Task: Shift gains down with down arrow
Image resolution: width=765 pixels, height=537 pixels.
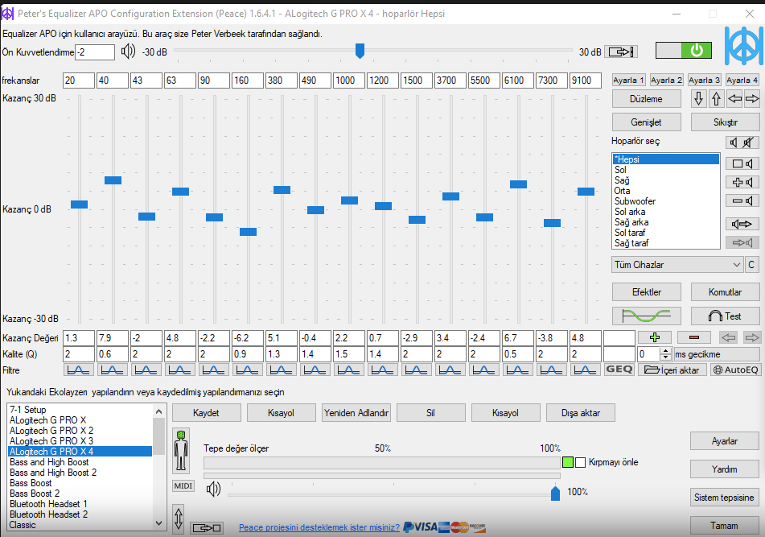Action: [x=699, y=98]
